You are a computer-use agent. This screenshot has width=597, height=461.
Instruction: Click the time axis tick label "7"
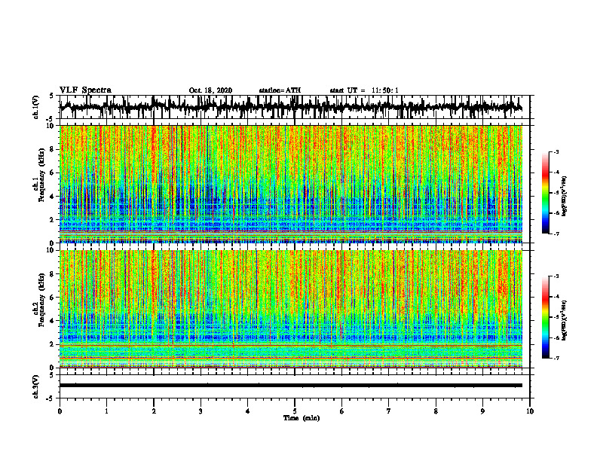(x=389, y=411)
